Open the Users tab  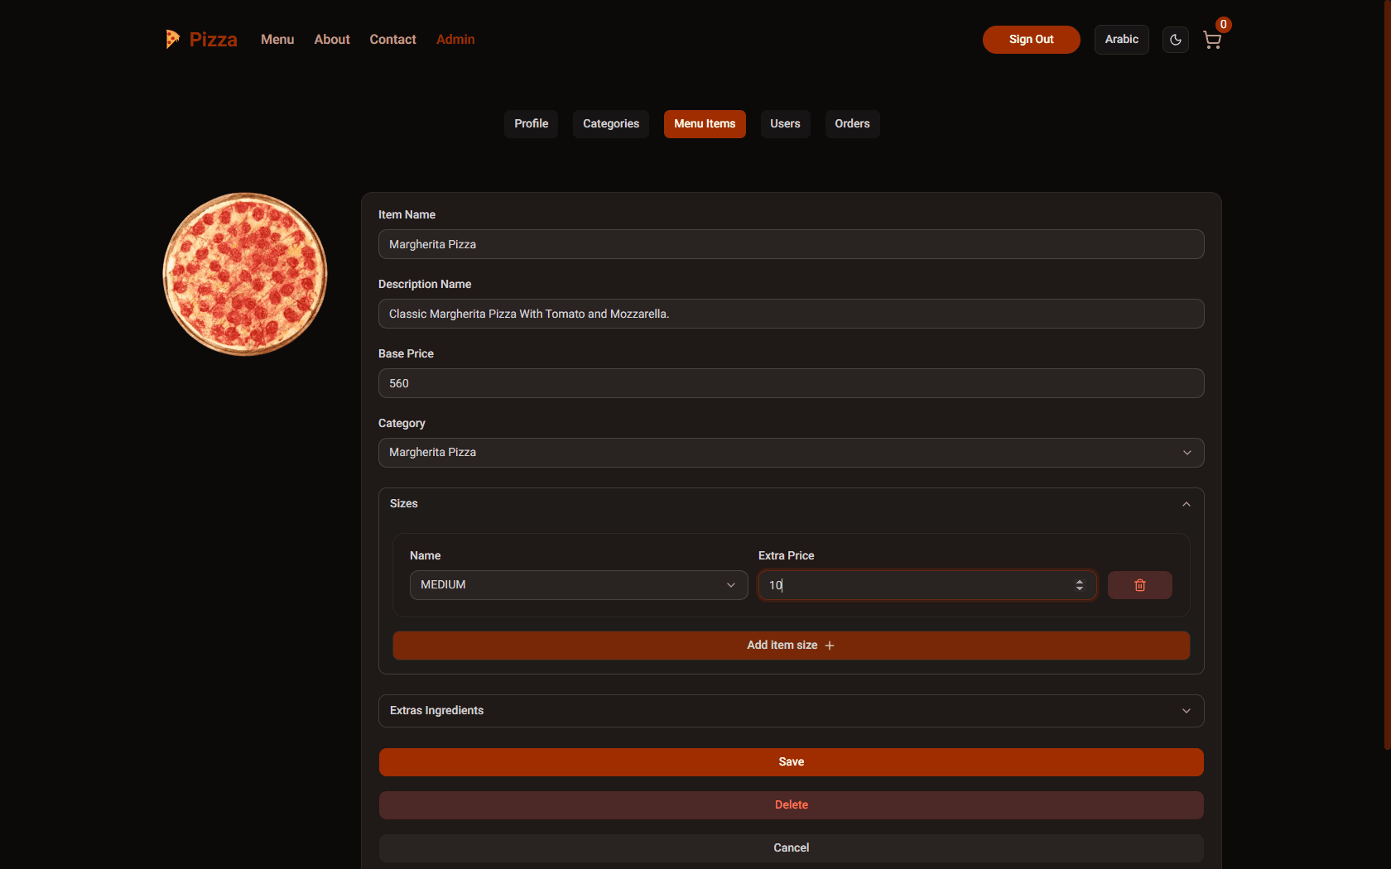point(785,124)
